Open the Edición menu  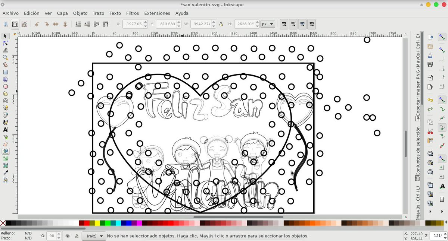tap(31, 13)
